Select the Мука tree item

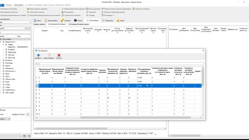pyautogui.click(x=7, y=74)
